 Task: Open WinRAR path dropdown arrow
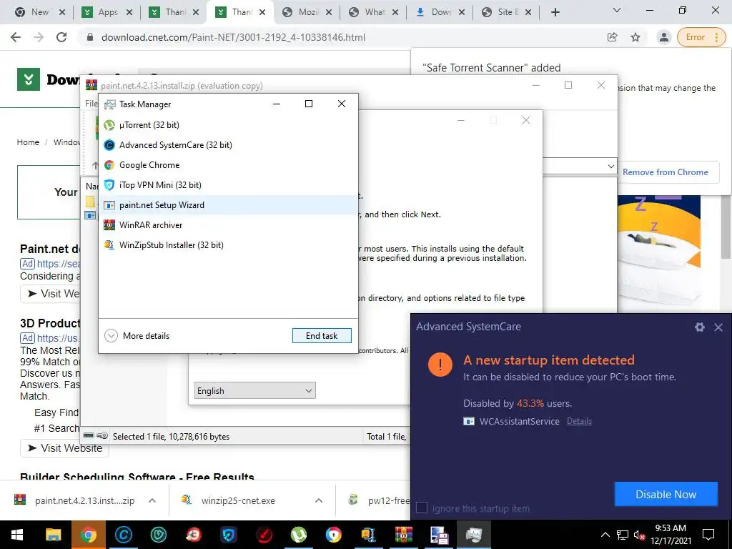(610, 166)
